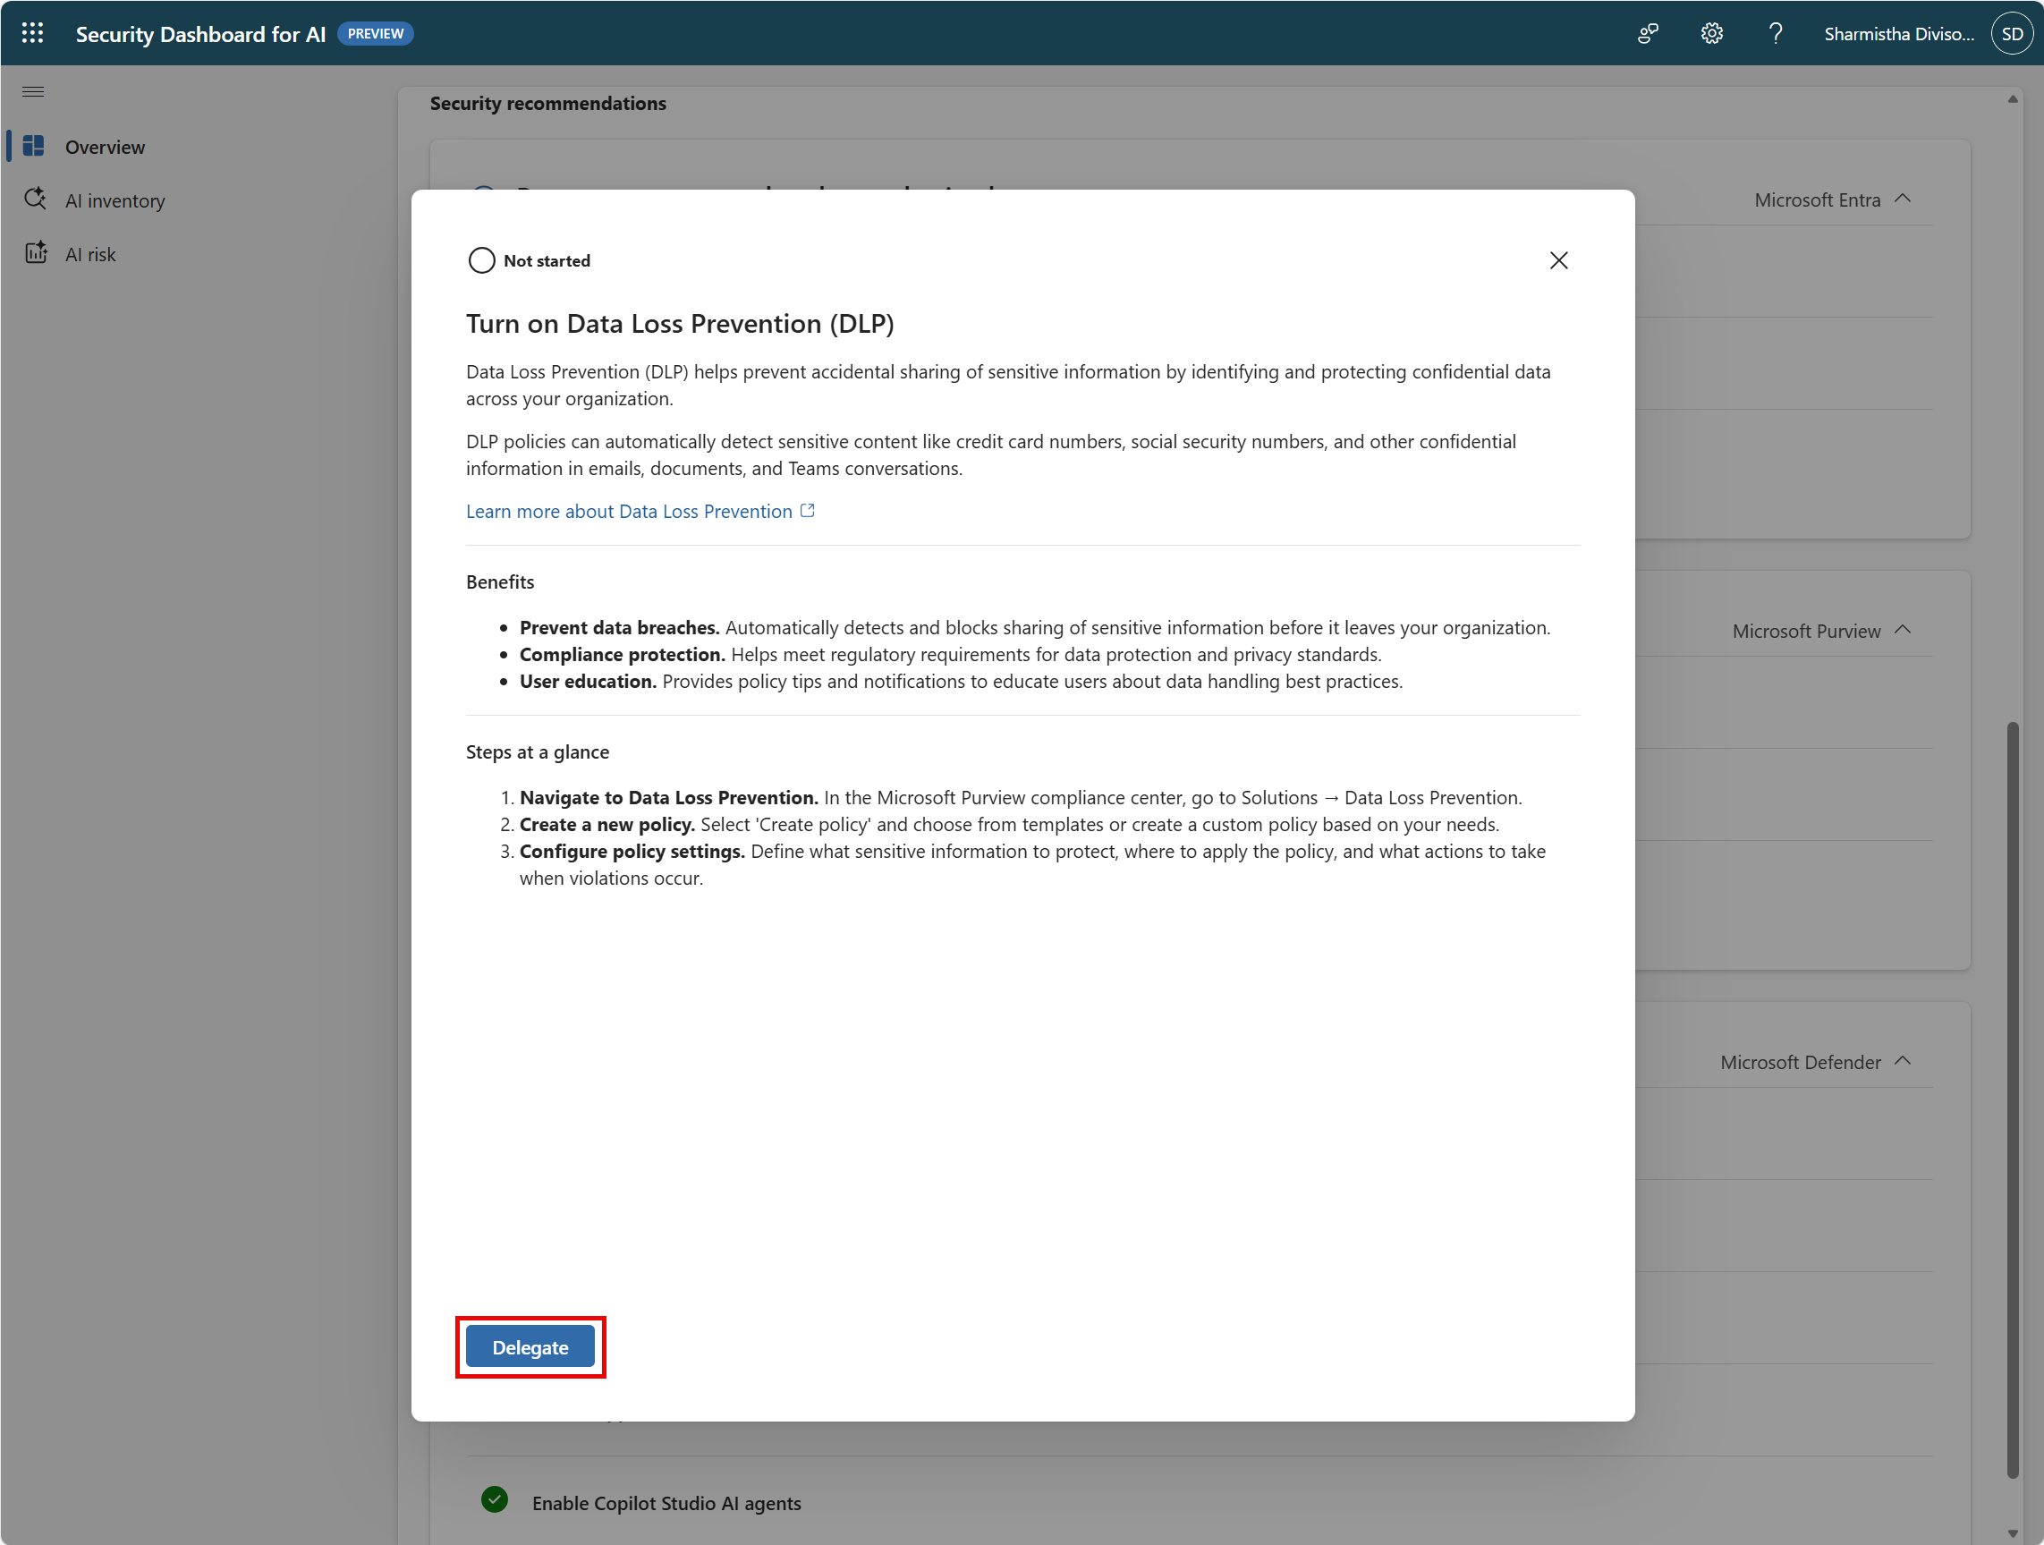Click green check beside Enable Copilot Studio
This screenshot has height=1545, width=2044.
(x=495, y=1499)
